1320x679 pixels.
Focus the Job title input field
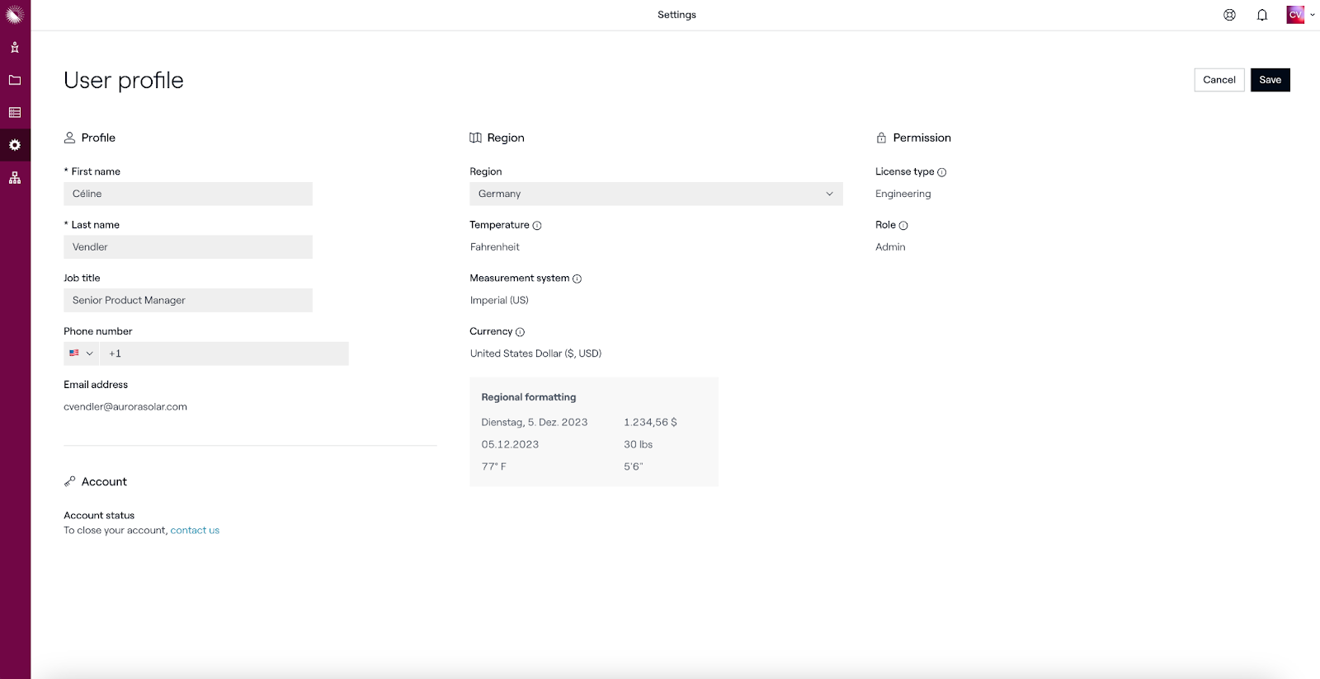(x=188, y=300)
